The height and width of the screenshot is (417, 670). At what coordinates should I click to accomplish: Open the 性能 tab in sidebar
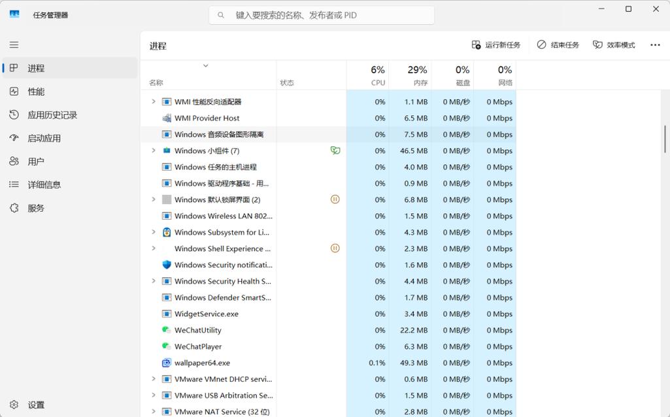(x=70, y=92)
